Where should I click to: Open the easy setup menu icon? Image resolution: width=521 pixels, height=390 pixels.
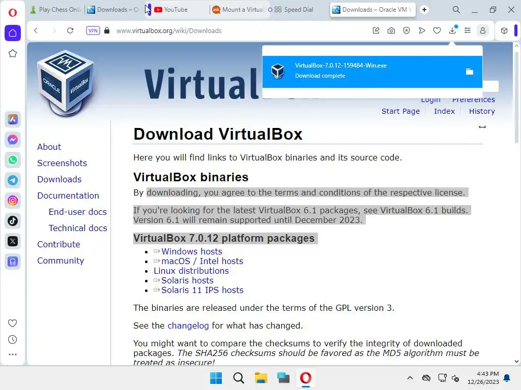[468, 30]
